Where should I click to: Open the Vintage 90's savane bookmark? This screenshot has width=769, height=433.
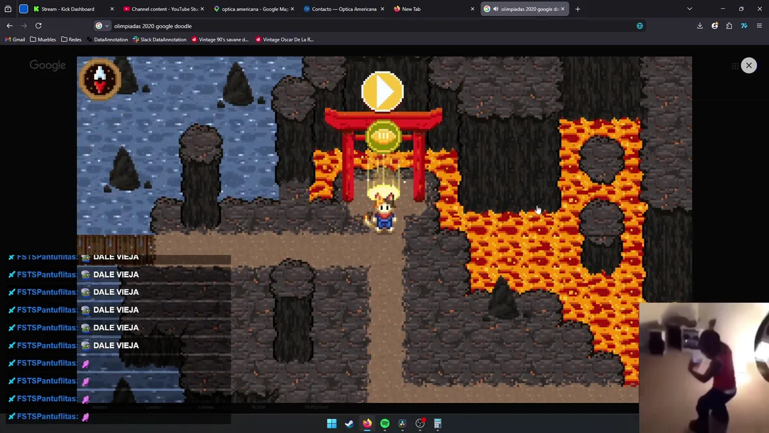click(220, 40)
